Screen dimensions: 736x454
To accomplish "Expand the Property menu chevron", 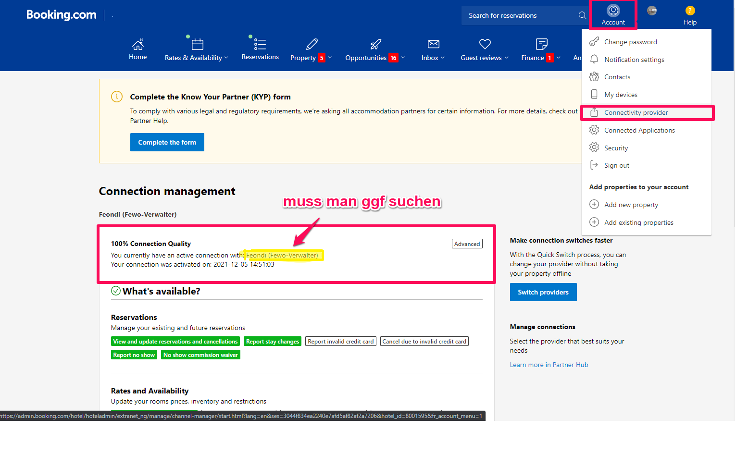I will [x=330, y=58].
